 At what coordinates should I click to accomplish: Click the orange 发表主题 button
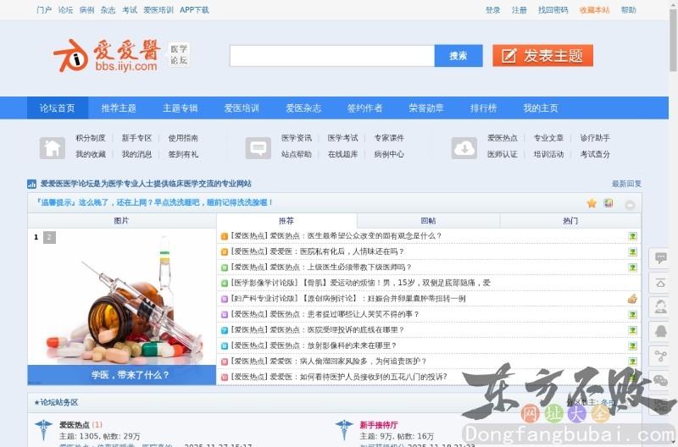(x=542, y=56)
